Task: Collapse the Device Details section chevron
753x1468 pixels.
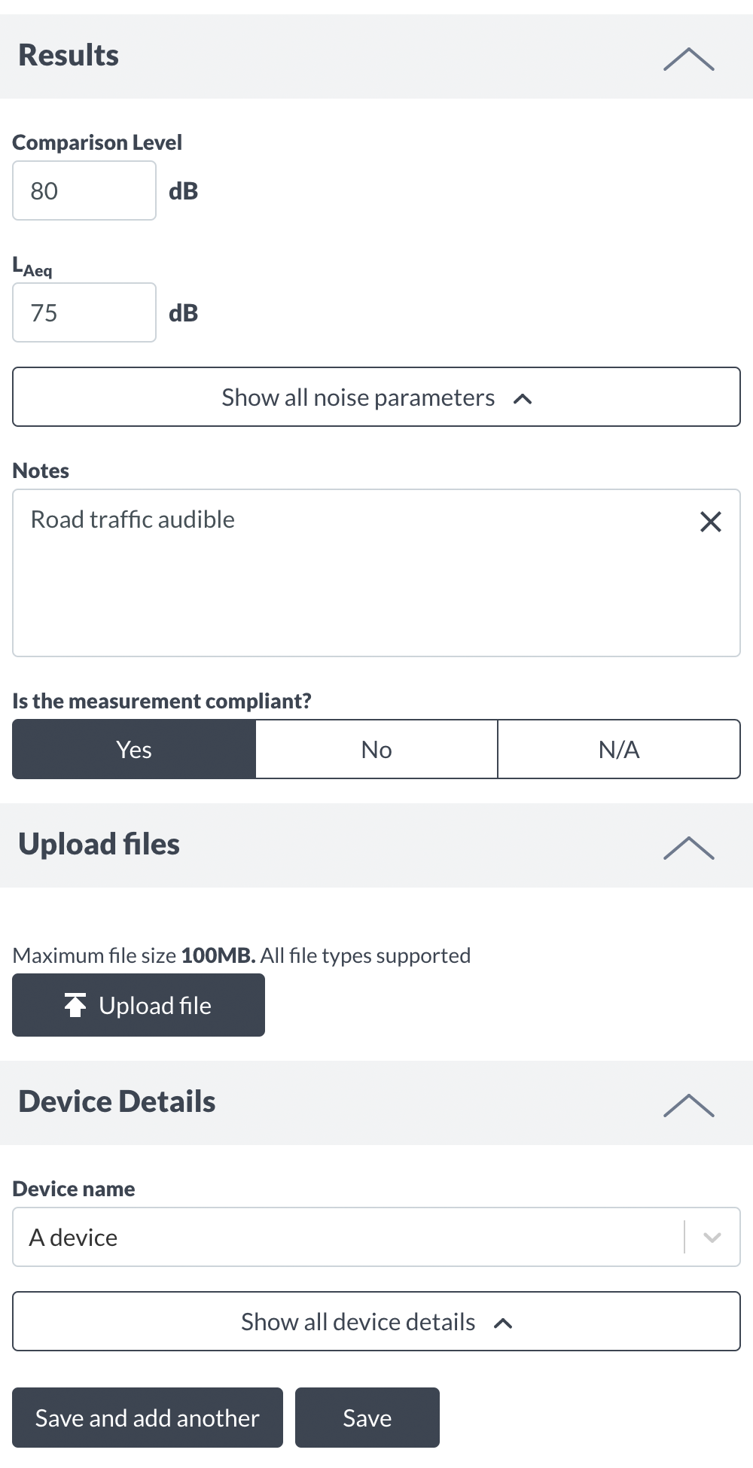Action: click(689, 1105)
